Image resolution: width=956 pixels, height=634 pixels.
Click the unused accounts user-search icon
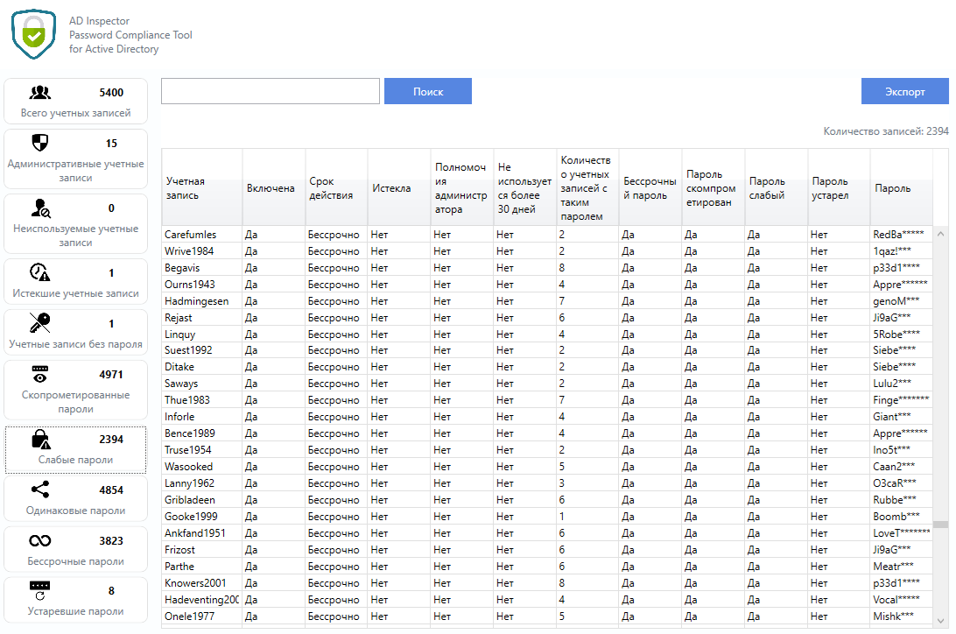point(39,208)
